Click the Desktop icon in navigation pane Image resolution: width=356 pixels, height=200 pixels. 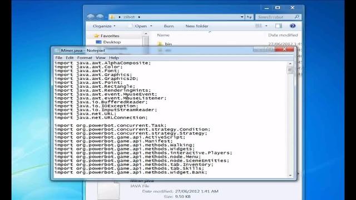point(98,42)
